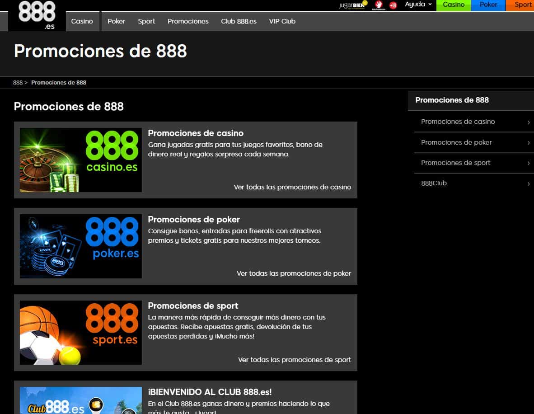Click chevron beside sidebar Promociones de casino
Viewport: 534px width, 414px height.
click(529, 122)
